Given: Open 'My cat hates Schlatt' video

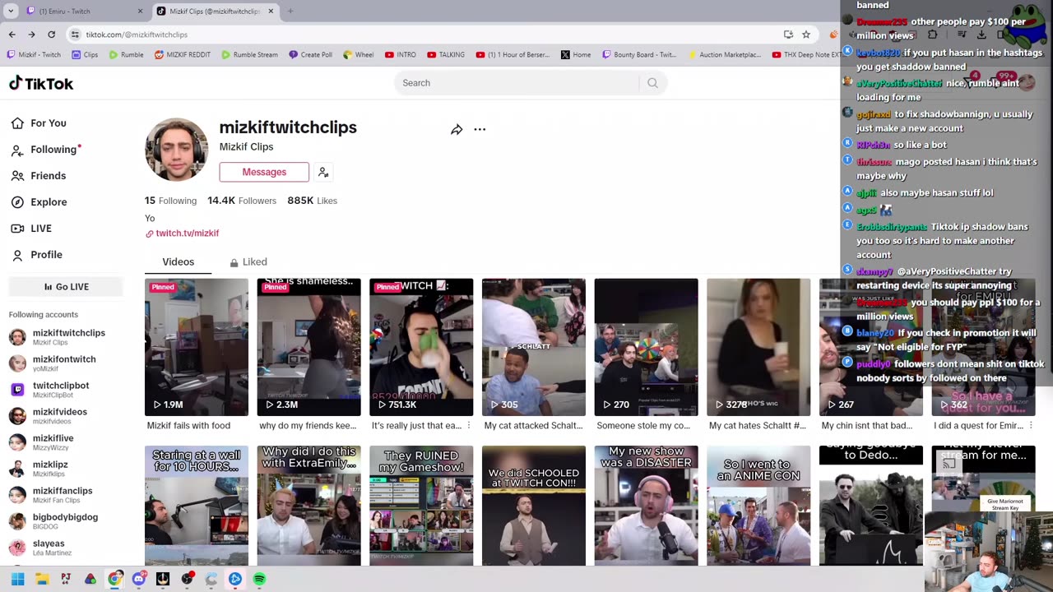Looking at the screenshot, I should click(x=758, y=347).
